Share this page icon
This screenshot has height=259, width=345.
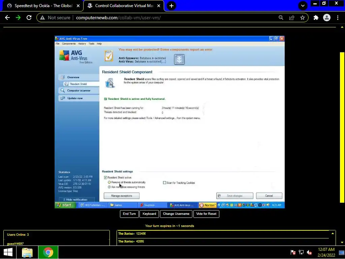pyautogui.click(x=292, y=18)
